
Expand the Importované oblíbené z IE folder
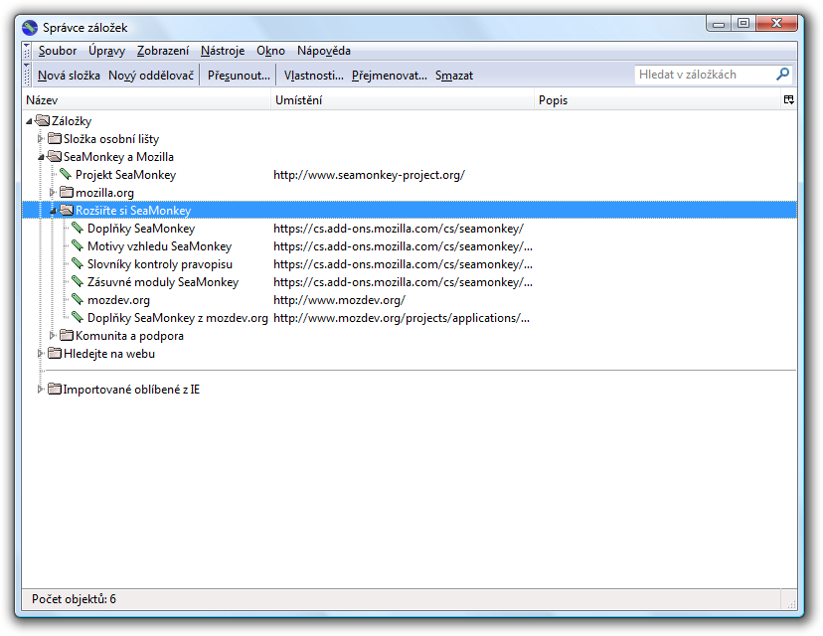[41, 390]
